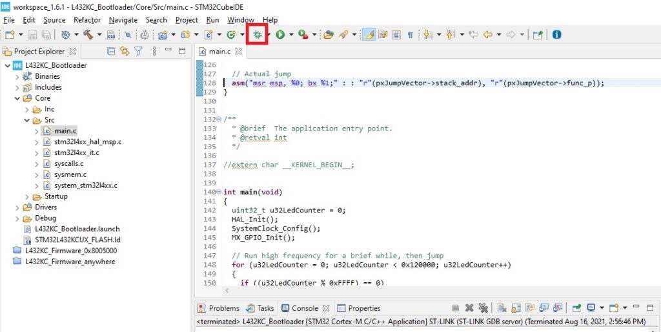Click the Save icon in the toolbar
This screenshot has width=661, height=332.
(x=33, y=35)
